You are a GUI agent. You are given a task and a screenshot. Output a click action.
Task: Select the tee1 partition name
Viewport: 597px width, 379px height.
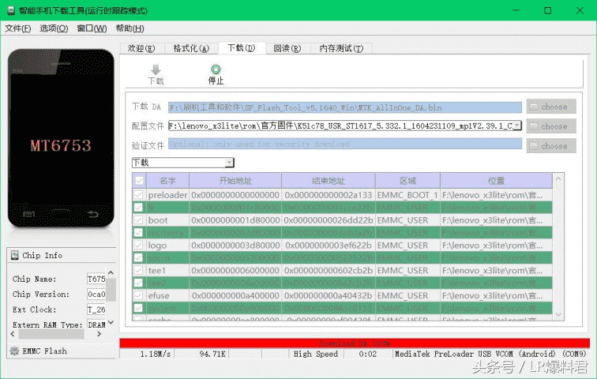tap(157, 271)
